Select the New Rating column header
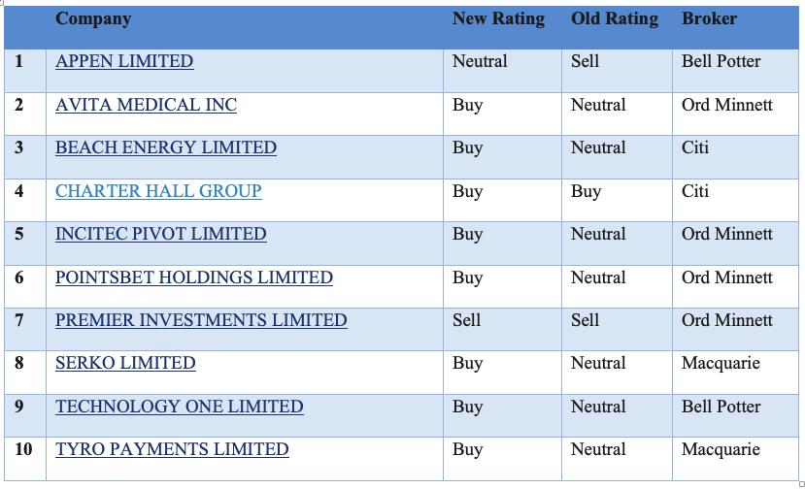 498,18
